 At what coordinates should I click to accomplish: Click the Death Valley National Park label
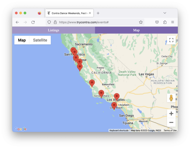tap(127, 73)
